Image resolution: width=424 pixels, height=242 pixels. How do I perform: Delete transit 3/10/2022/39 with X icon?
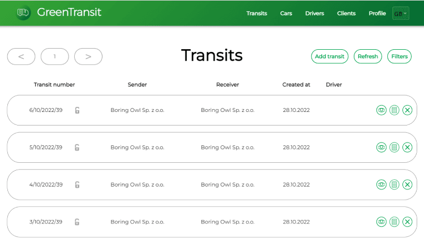tap(408, 222)
